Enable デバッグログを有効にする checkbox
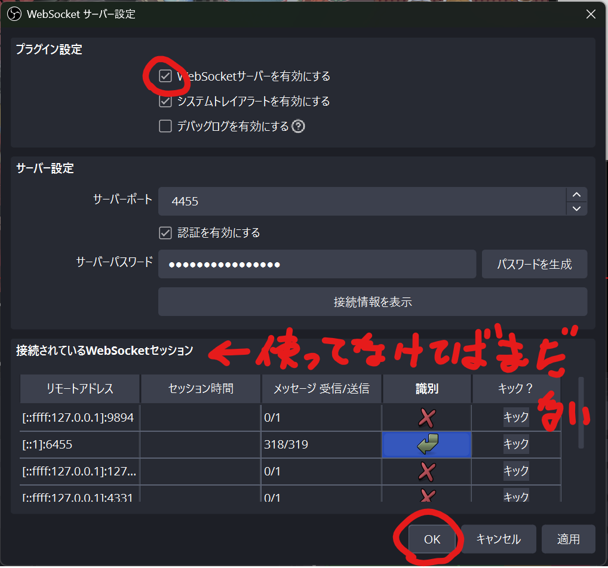The width and height of the screenshot is (608, 568). tap(165, 126)
